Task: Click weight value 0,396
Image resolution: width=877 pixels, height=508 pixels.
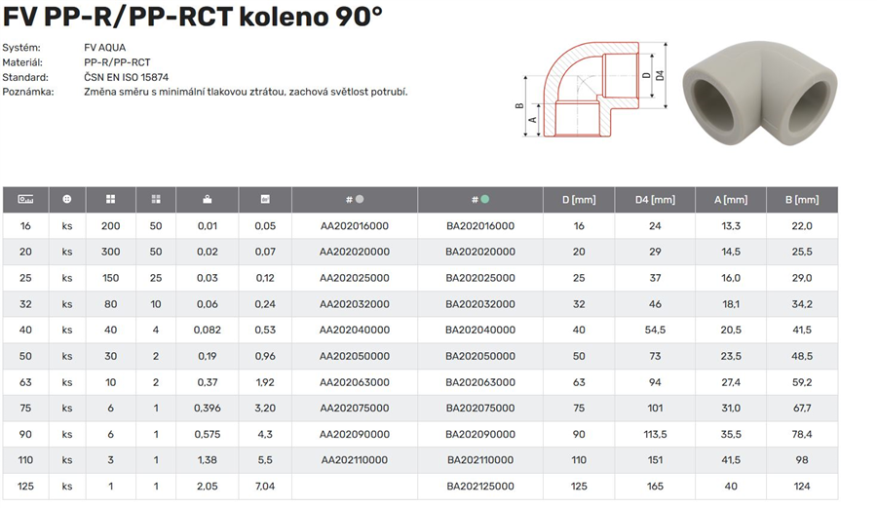Action: [x=208, y=408]
